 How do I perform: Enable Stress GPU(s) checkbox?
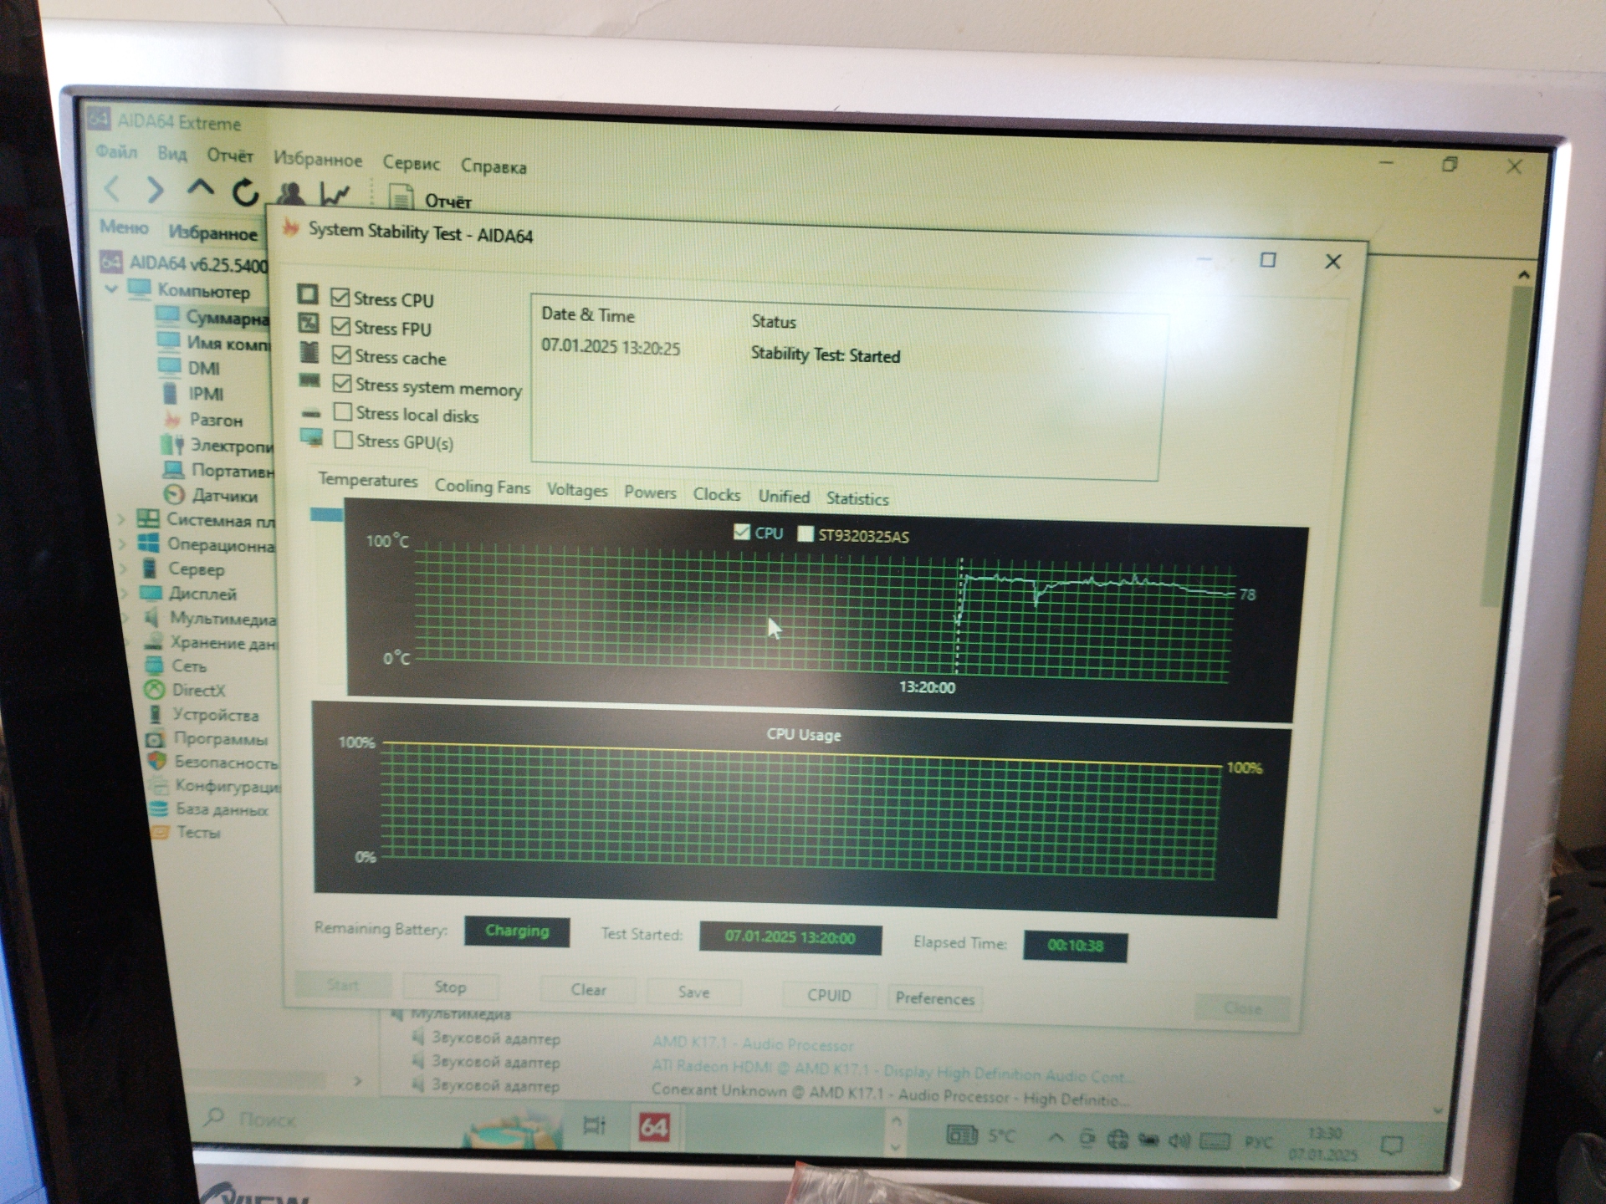coord(343,440)
